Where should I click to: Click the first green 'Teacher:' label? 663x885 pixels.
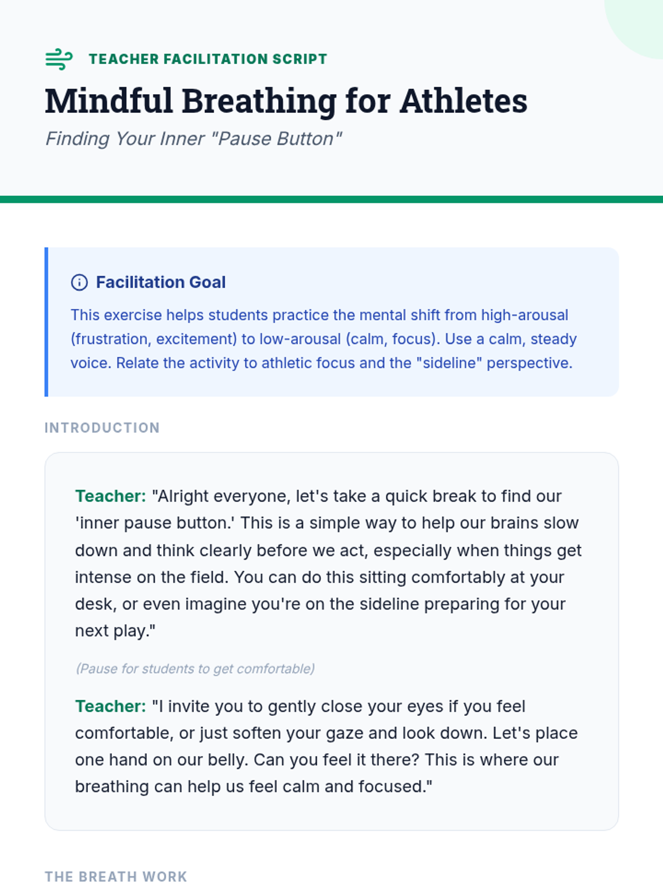point(110,496)
